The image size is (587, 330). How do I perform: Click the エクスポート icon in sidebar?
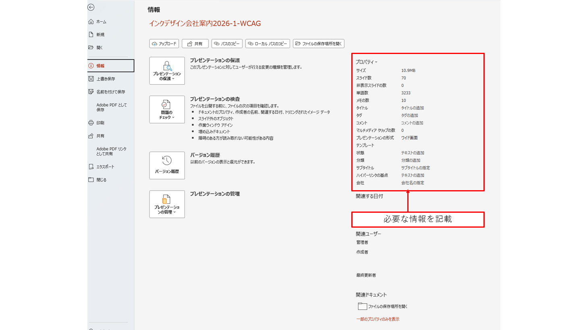[91, 167]
